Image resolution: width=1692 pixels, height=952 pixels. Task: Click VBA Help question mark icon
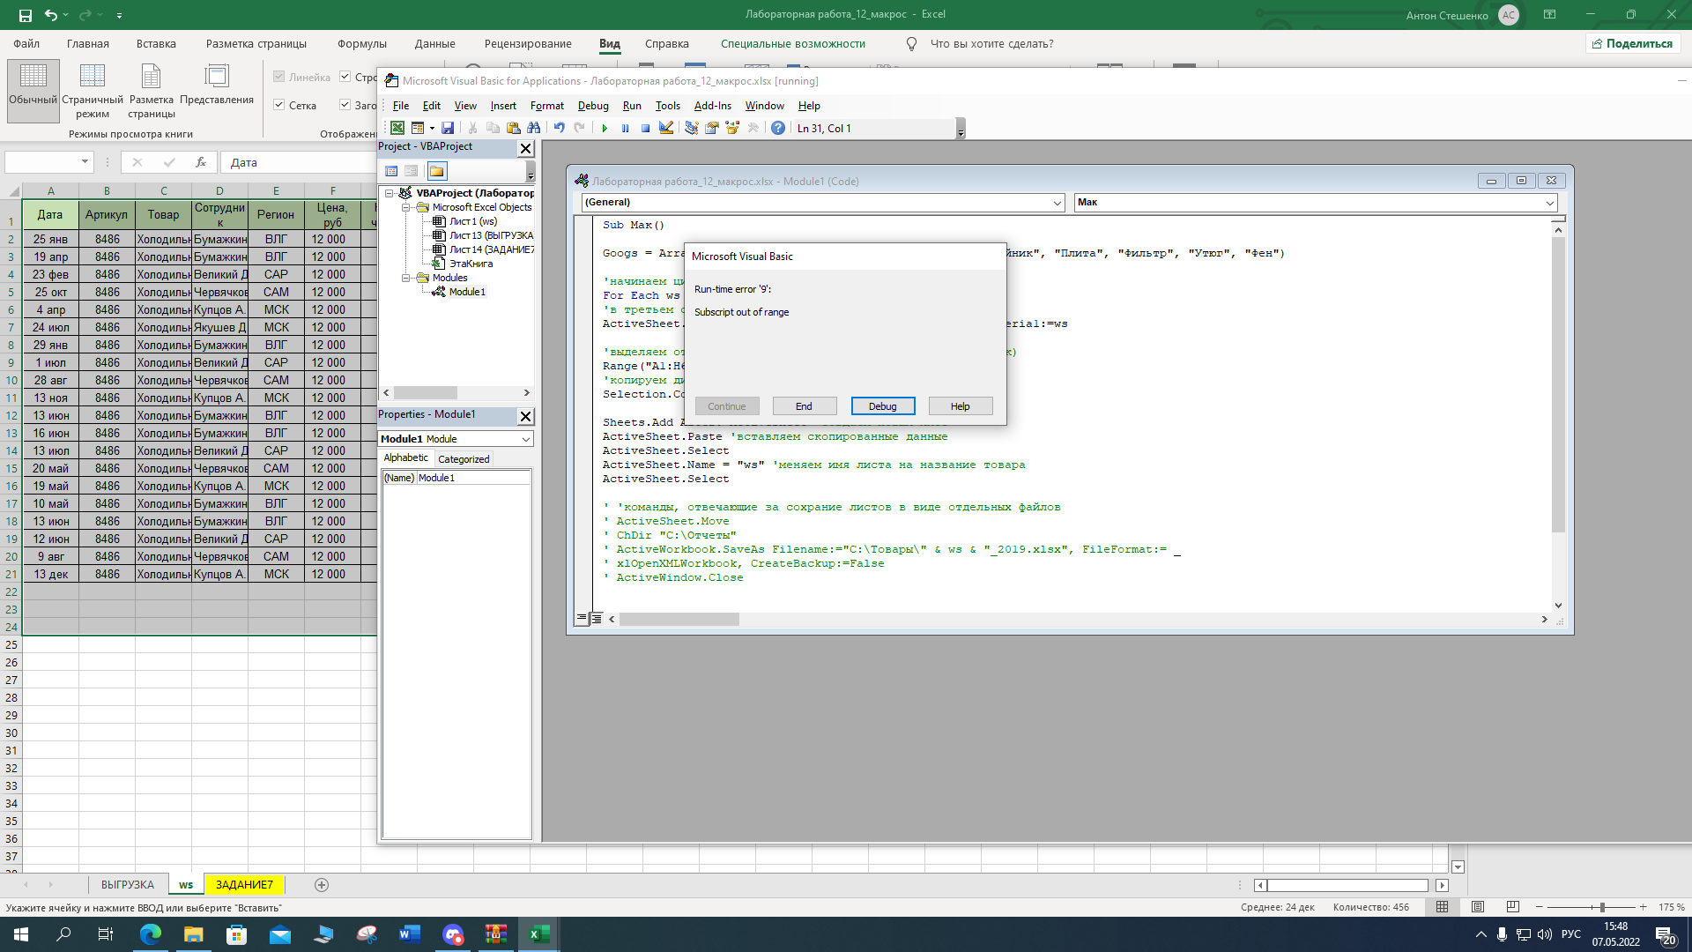coord(778,128)
